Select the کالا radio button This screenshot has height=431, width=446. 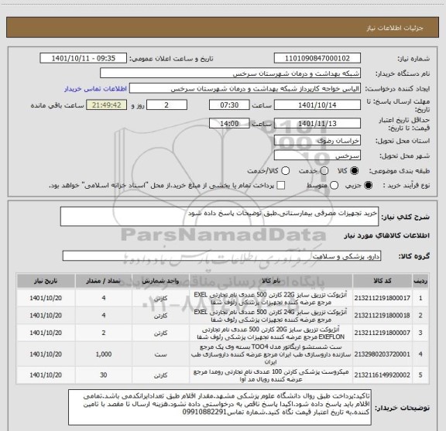[x=355, y=171]
